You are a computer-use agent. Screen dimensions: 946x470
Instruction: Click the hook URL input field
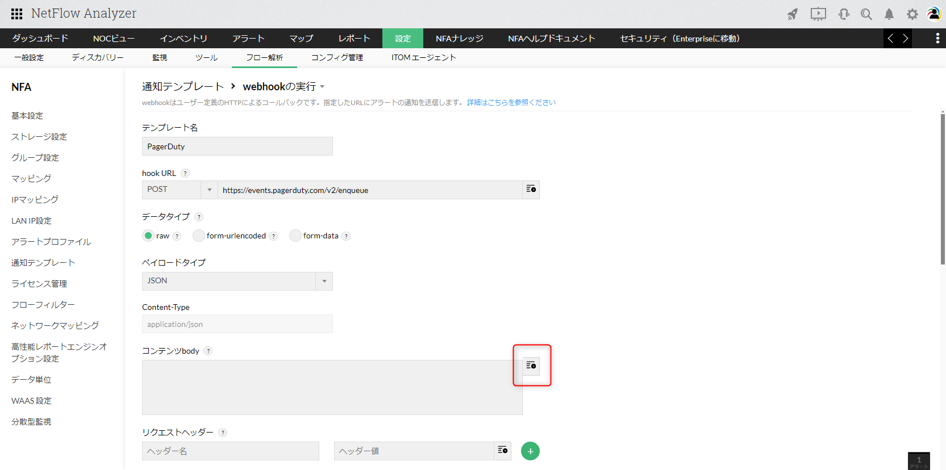point(370,190)
